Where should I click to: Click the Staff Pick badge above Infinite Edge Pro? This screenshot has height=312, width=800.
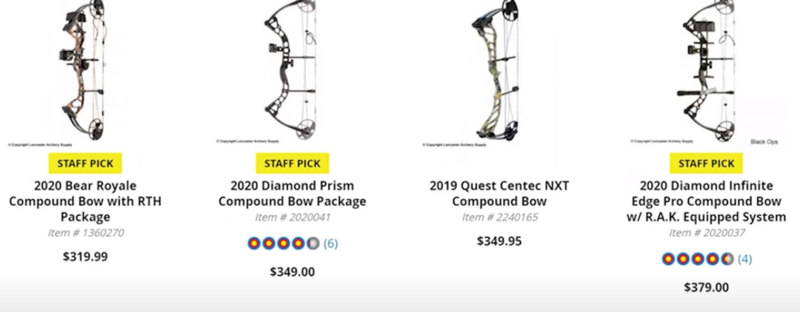click(x=706, y=163)
